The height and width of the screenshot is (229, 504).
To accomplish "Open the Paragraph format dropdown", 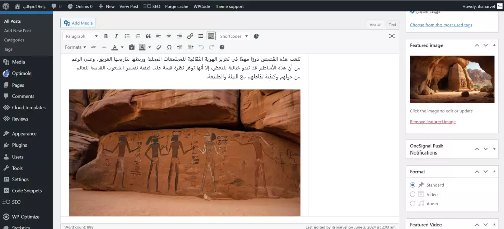I will coord(81,36).
